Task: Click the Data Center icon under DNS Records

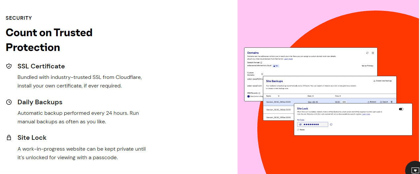Action: click(x=248, y=96)
